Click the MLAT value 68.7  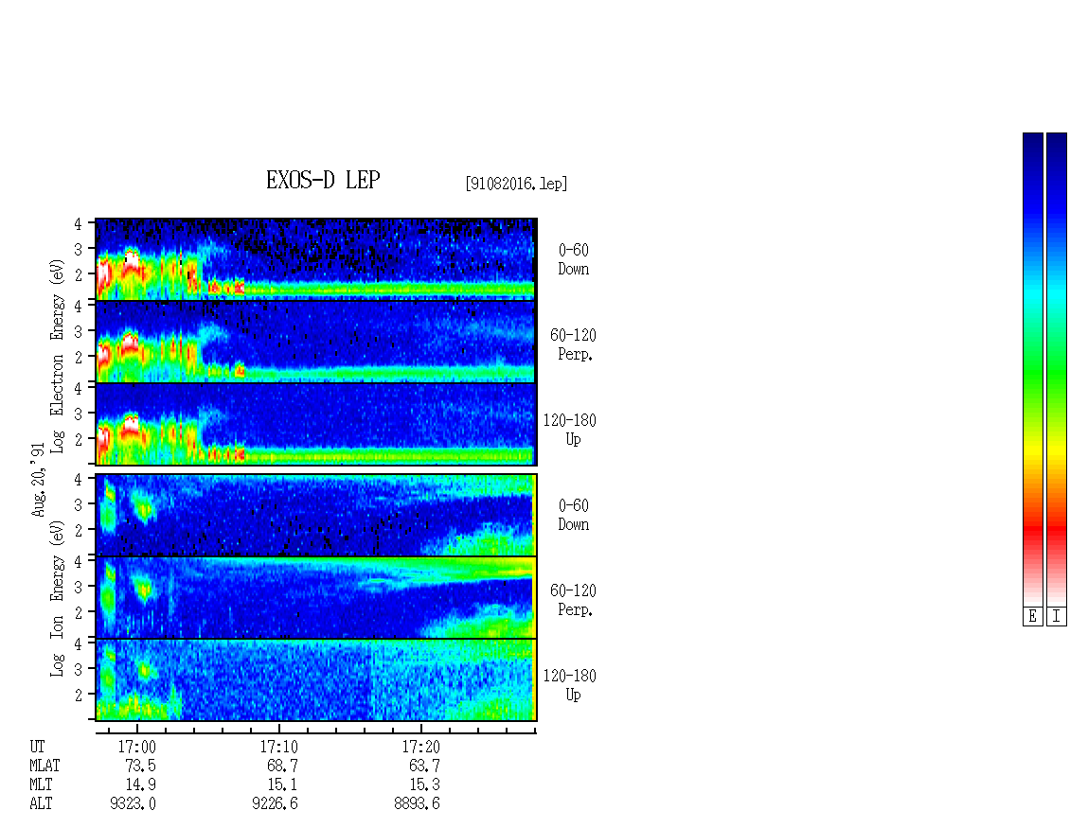pyautogui.click(x=282, y=766)
